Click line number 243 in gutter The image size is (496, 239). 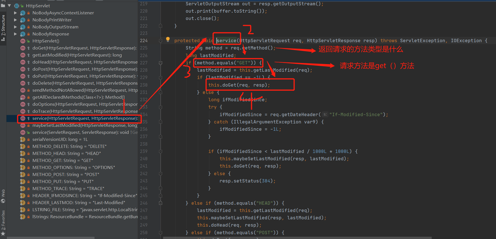click(x=144, y=181)
